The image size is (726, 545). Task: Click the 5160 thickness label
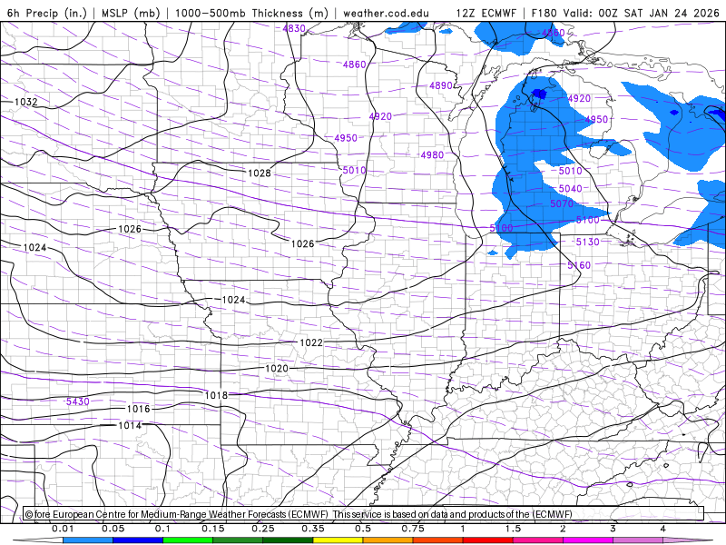579,264
